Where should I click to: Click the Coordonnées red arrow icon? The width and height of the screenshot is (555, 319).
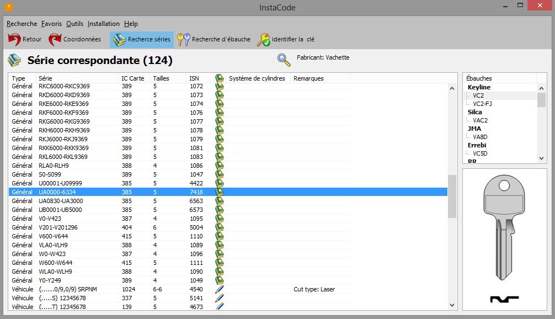55,39
